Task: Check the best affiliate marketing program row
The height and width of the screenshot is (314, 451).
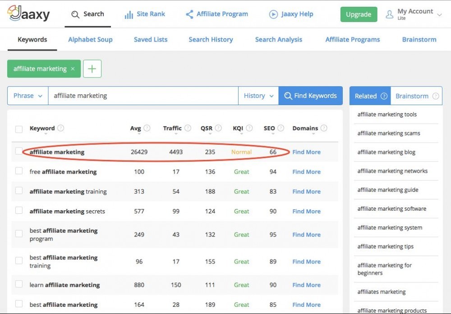Action: [x=19, y=233]
